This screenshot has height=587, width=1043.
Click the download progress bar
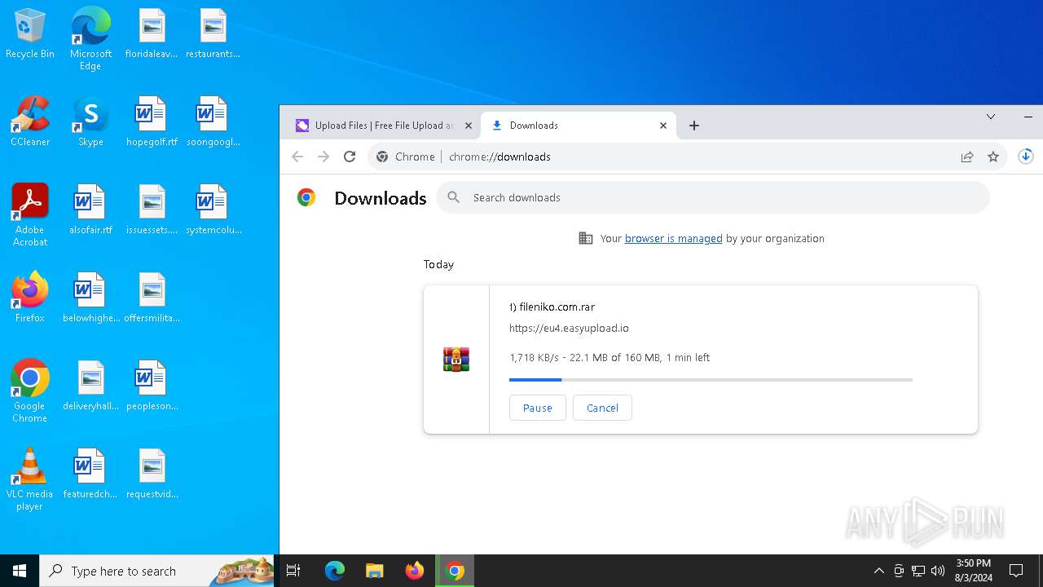click(x=711, y=380)
